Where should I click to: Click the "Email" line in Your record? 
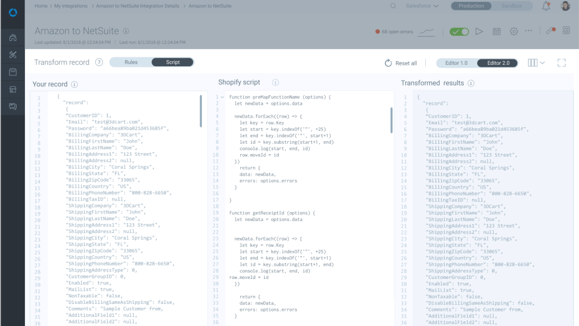[104, 122]
